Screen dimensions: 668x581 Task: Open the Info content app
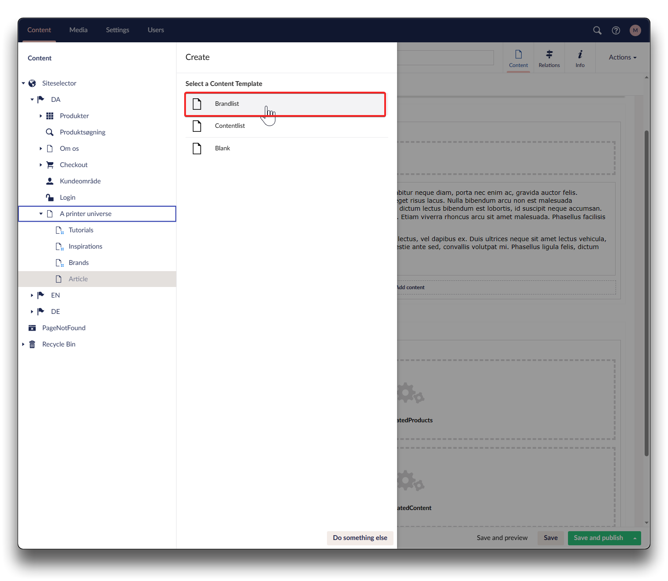[580, 58]
